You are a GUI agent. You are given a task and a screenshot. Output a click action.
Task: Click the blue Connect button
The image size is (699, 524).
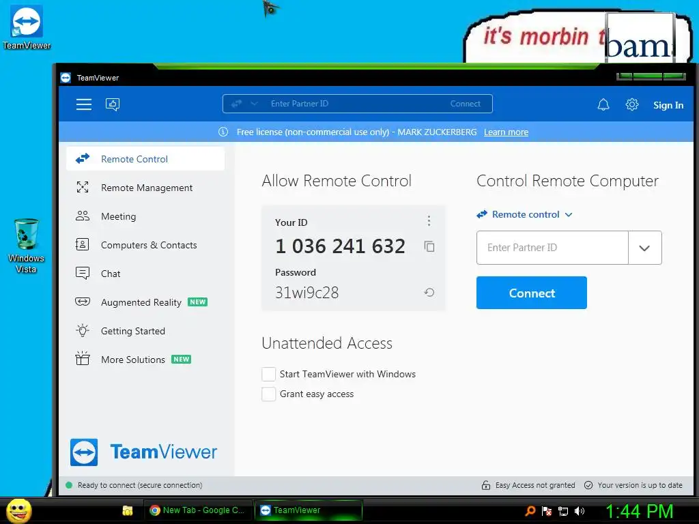click(531, 293)
